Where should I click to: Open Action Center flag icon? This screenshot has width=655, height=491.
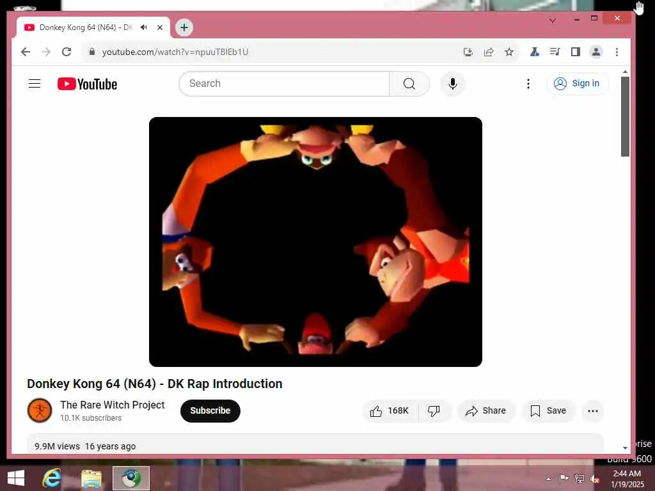[x=564, y=478]
